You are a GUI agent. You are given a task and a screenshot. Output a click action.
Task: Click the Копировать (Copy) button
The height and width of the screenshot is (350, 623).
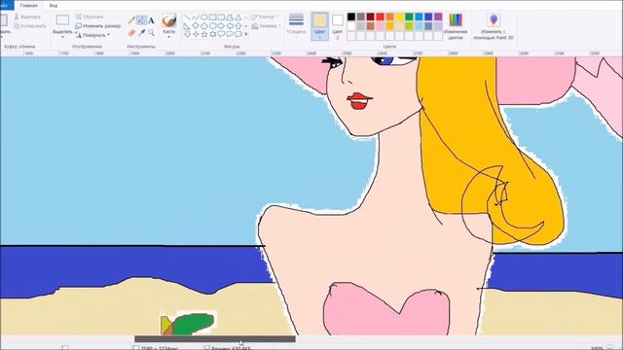point(30,26)
